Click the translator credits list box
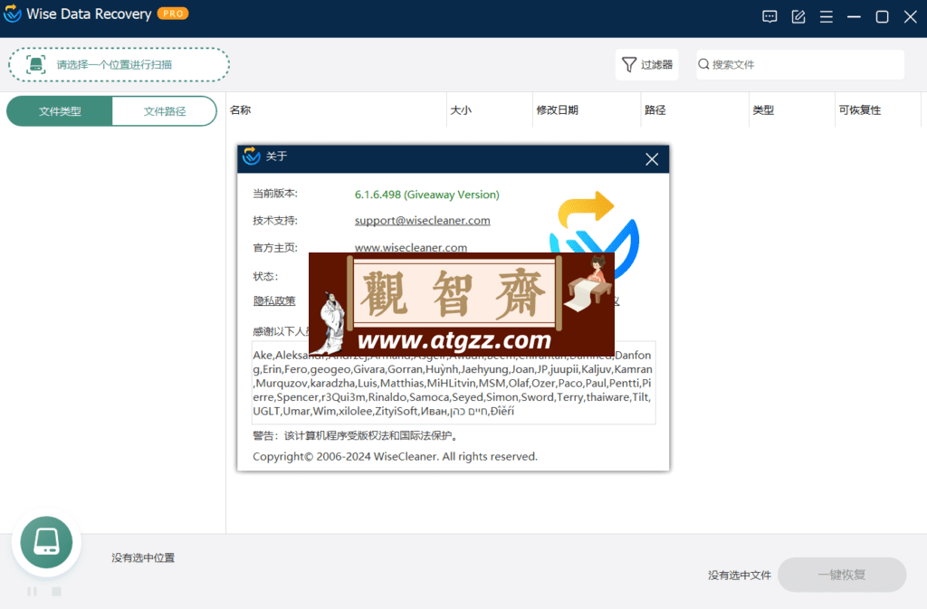927x609 pixels. point(454,383)
